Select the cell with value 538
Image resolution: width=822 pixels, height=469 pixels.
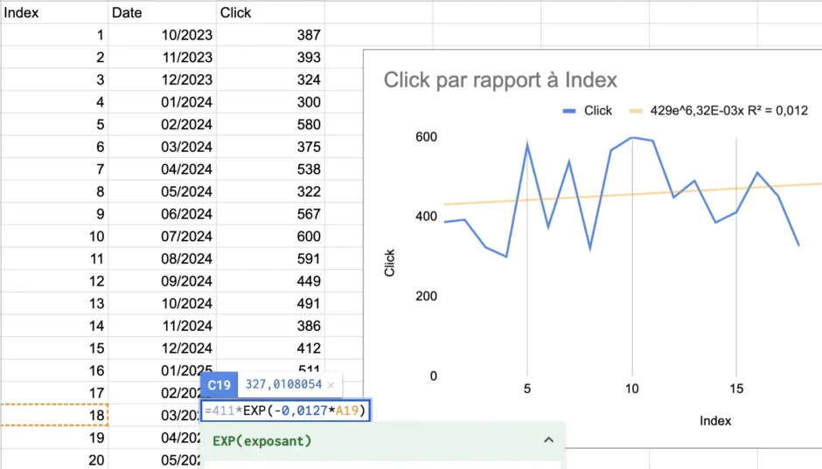270,169
